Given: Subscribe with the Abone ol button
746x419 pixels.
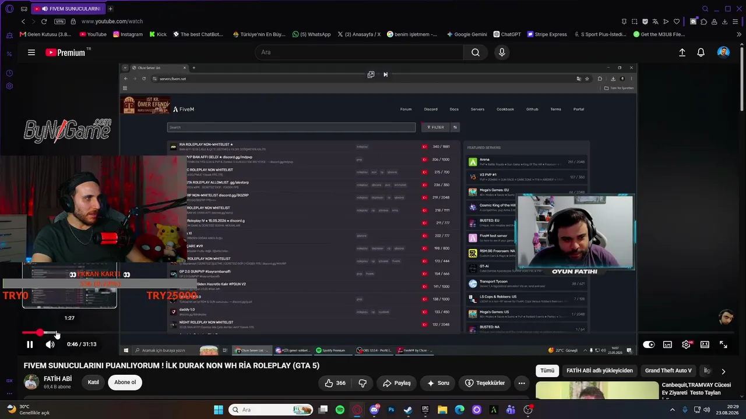Looking at the screenshot, I should click(x=125, y=382).
